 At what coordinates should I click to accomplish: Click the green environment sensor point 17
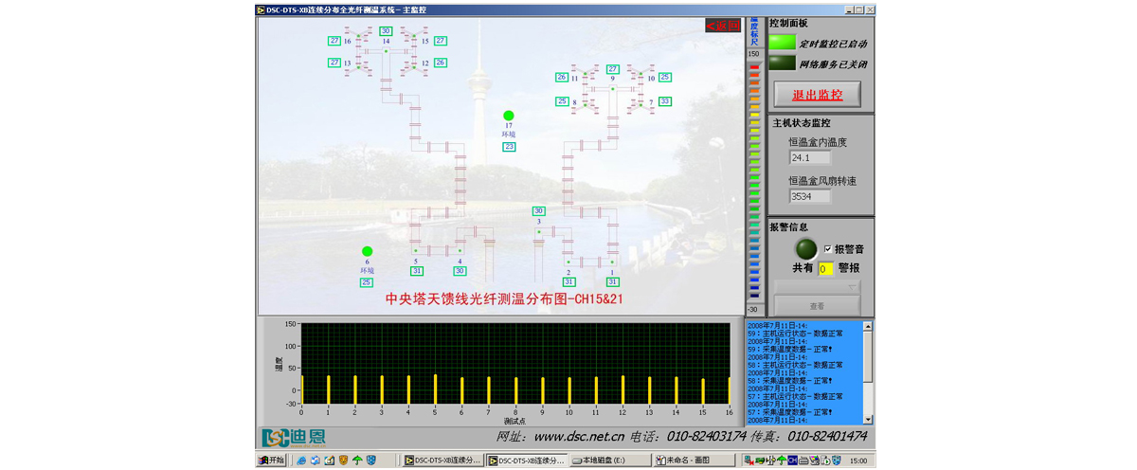(x=509, y=116)
